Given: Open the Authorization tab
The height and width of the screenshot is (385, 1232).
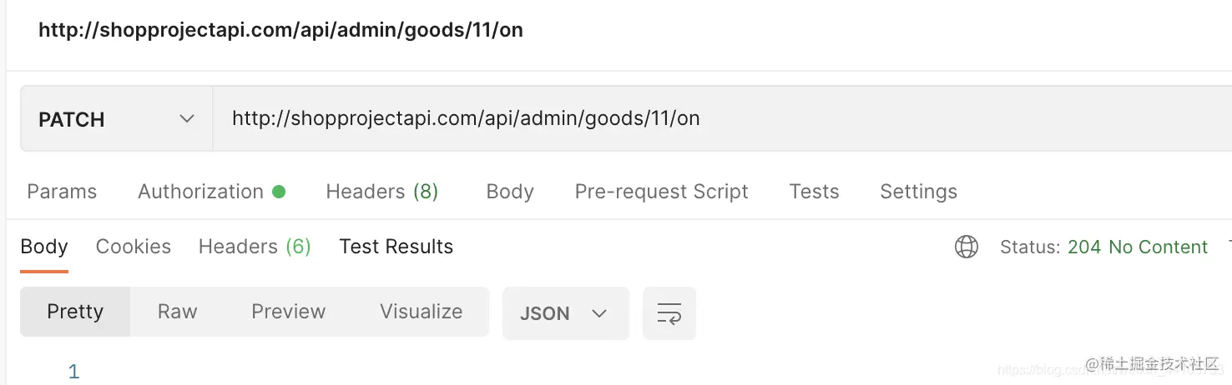Looking at the screenshot, I should coord(200,192).
